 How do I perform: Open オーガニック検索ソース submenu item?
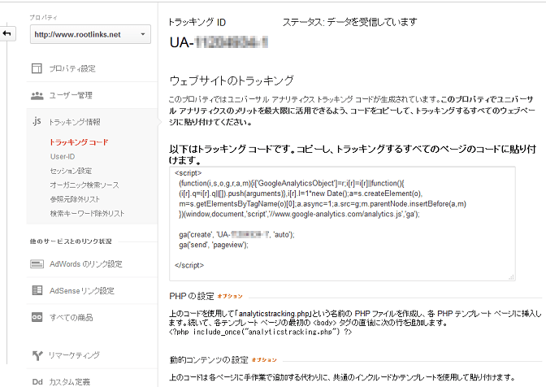coord(84,185)
